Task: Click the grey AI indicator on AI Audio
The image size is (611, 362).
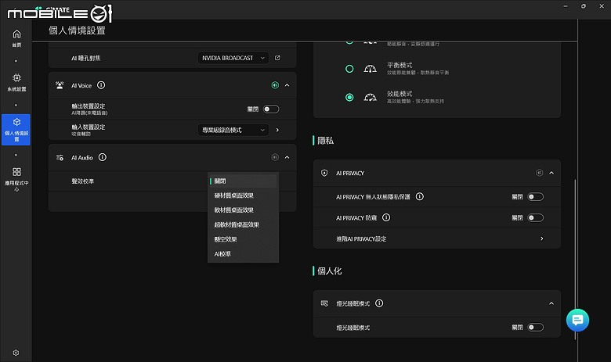Action: [x=275, y=157]
